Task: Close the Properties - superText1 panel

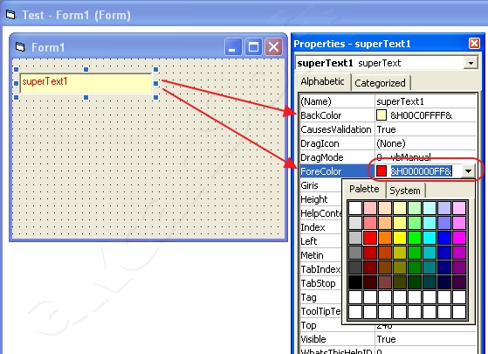Action: (474, 44)
